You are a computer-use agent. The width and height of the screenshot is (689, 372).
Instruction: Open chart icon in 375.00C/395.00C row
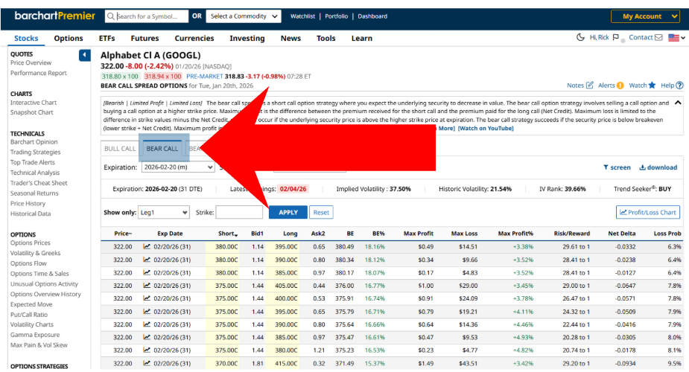pos(147,312)
